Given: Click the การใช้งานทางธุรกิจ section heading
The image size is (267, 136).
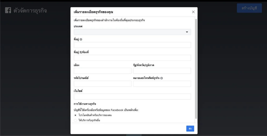Looking at the screenshot, I should [85, 104].
